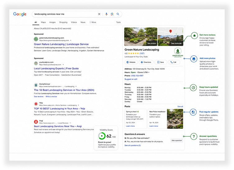
Task: Click the Add more photos image icon
Action: [194, 59]
